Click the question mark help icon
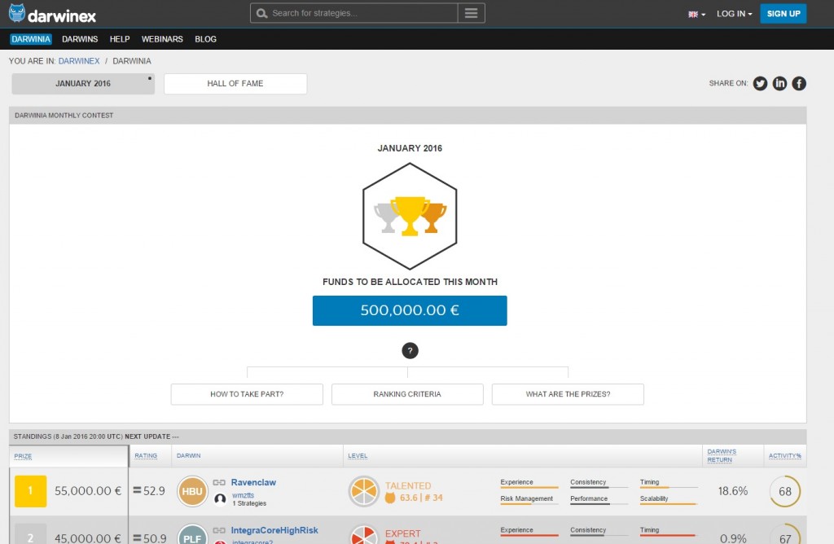The image size is (834, 544). click(x=410, y=351)
